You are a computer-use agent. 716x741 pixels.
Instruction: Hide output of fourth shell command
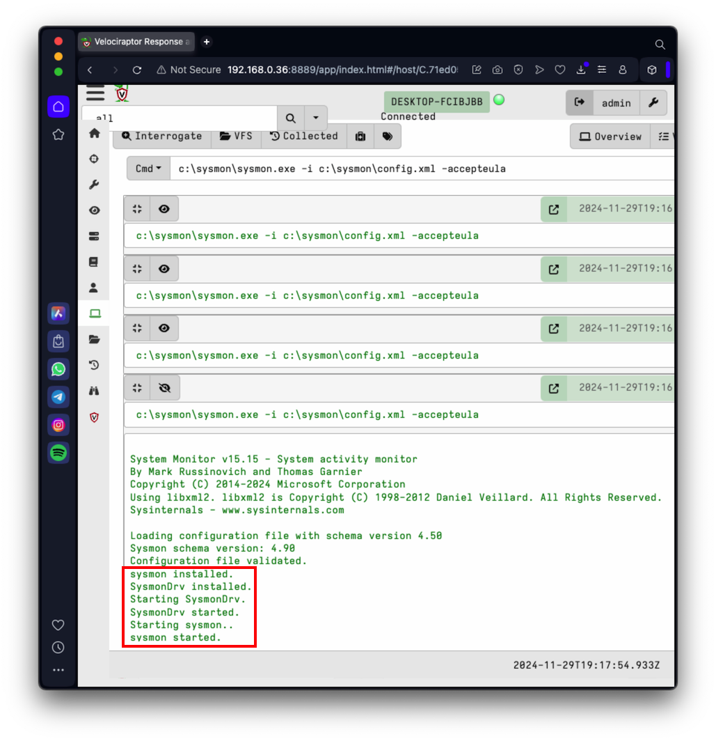(x=164, y=388)
